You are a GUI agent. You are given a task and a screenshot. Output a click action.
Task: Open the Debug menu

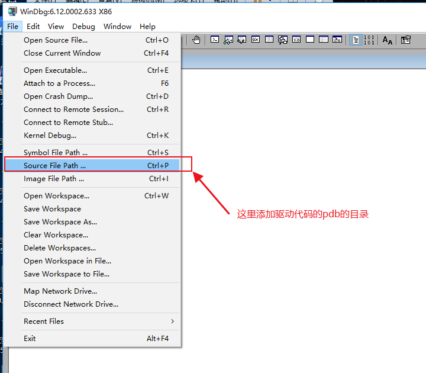click(83, 27)
